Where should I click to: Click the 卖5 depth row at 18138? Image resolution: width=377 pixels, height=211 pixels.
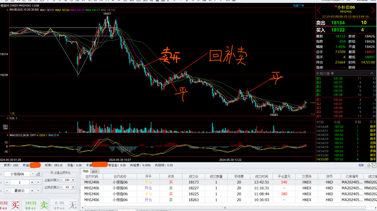point(346,79)
